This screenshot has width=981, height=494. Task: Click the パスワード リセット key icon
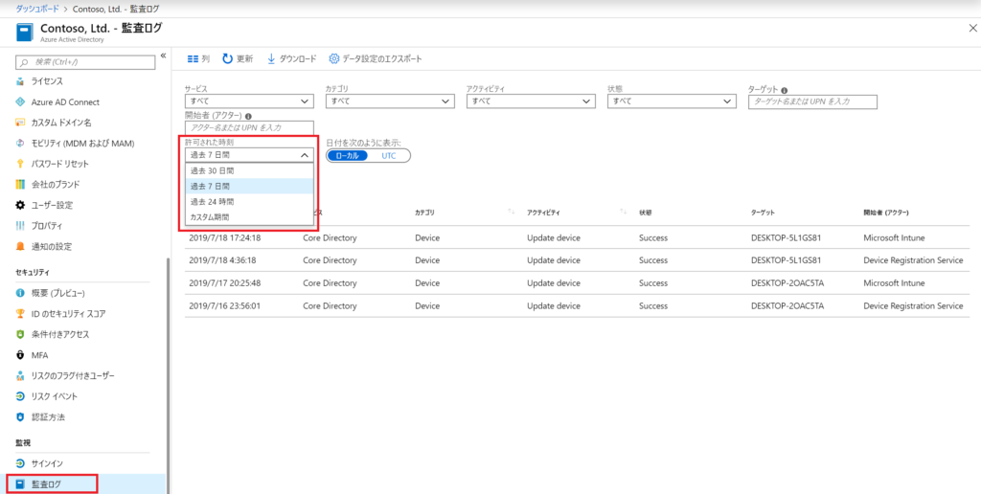[x=20, y=164]
